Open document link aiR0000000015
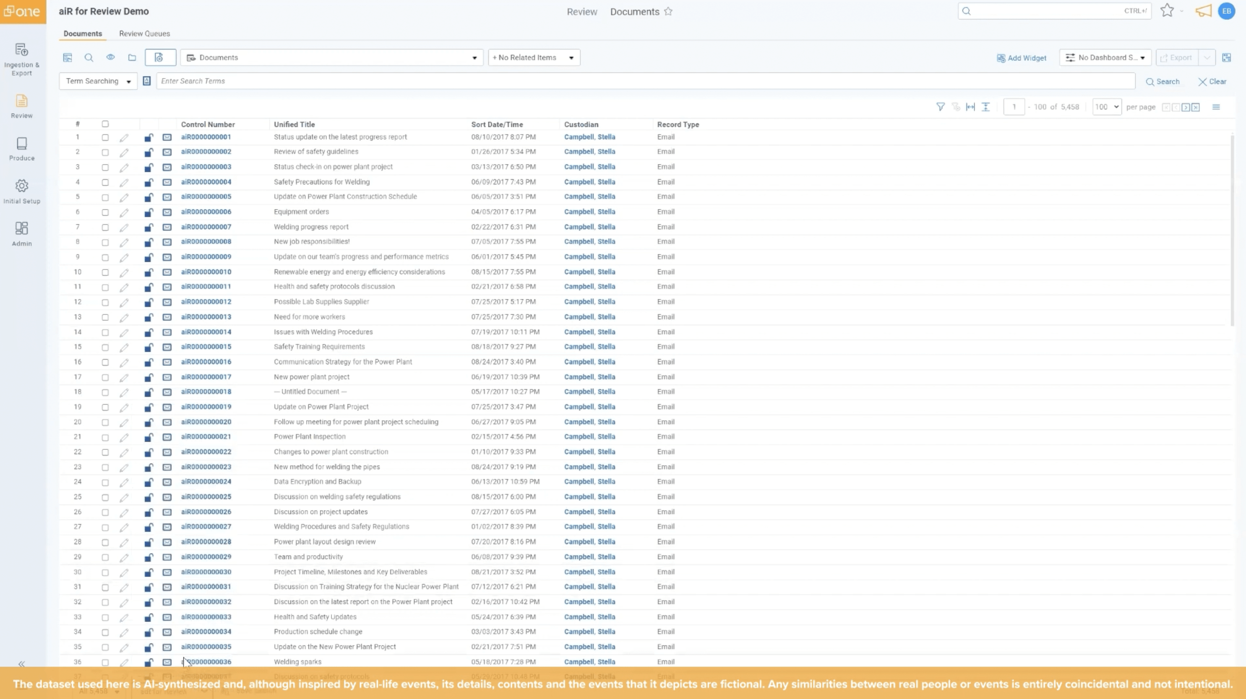1246x699 pixels. pos(206,347)
